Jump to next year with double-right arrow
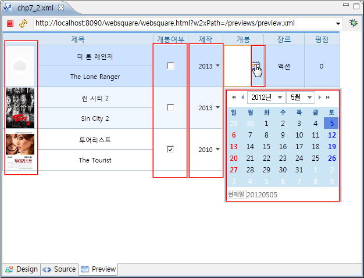Screen dimensions: 364x278 pyautogui.click(x=328, y=98)
